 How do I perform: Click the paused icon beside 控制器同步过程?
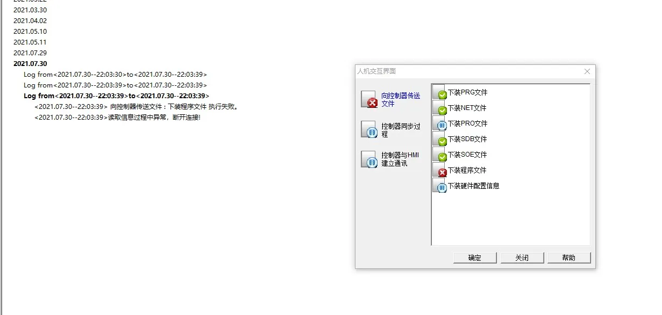[x=369, y=130]
